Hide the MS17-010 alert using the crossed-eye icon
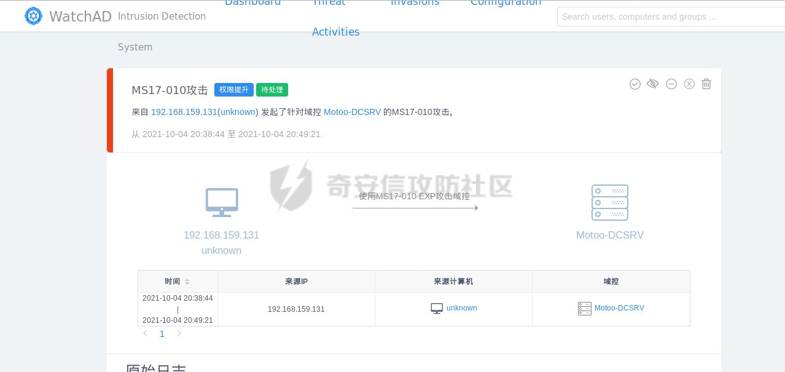Screen dimensions: 785x372 pos(653,84)
